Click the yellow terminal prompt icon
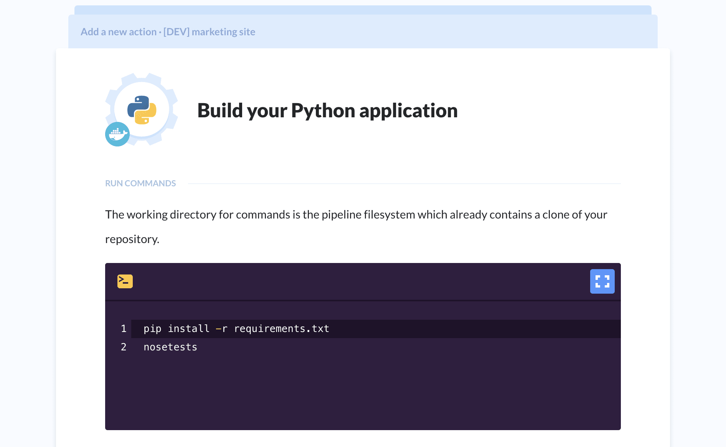This screenshot has width=726, height=447. click(125, 281)
